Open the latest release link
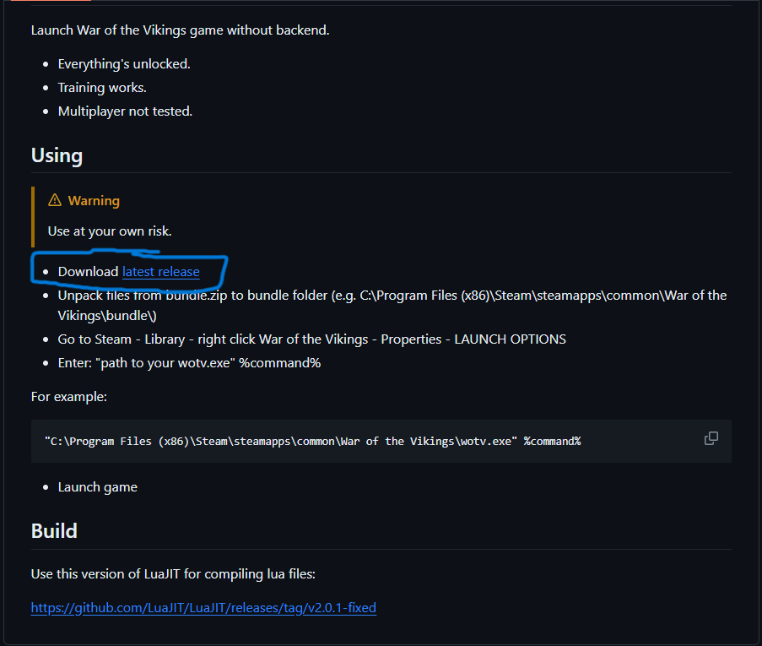The height and width of the screenshot is (646, 762). click(x=160, y=272)
